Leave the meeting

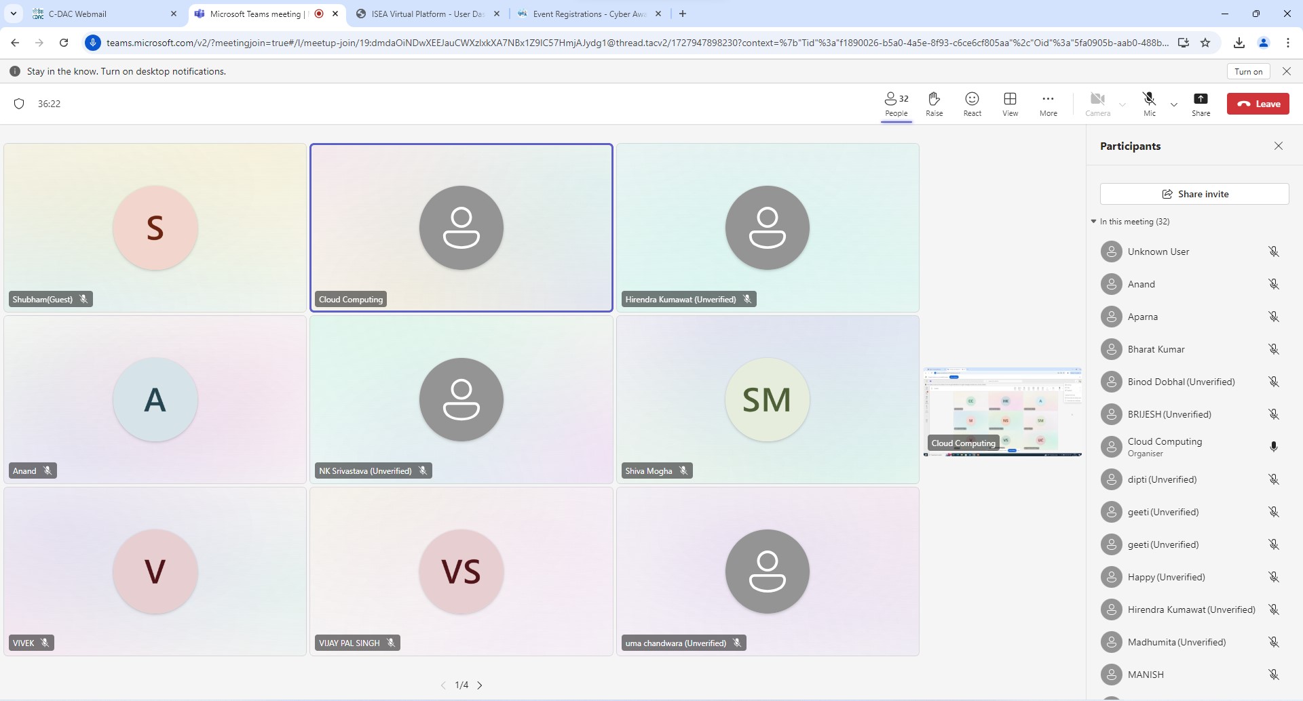pos(1258,104)
